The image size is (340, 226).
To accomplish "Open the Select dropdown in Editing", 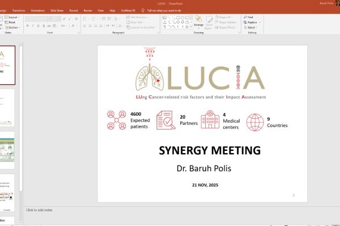I will point(250,28).
